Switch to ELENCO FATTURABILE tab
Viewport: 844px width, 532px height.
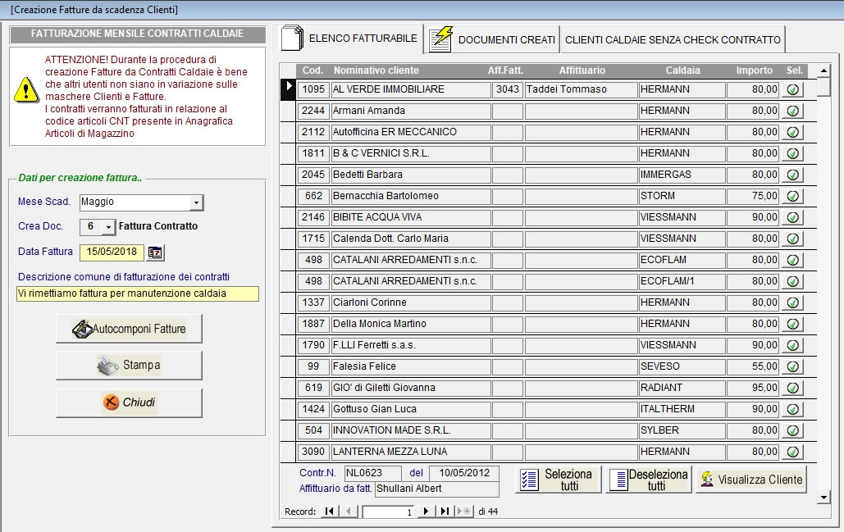tap(350, 39)
